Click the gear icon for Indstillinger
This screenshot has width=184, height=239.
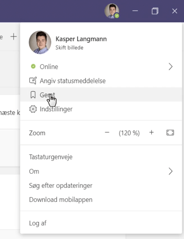tap(33, 109)
